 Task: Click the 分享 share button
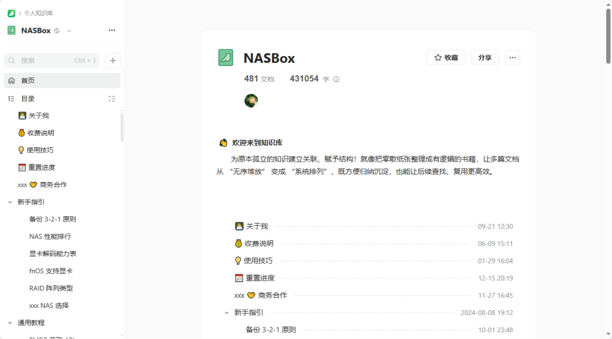[484, 57]
